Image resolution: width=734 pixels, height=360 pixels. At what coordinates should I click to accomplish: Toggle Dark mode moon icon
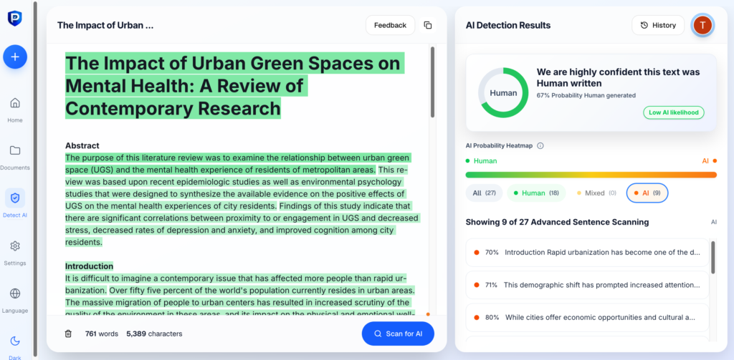[15, 341]
